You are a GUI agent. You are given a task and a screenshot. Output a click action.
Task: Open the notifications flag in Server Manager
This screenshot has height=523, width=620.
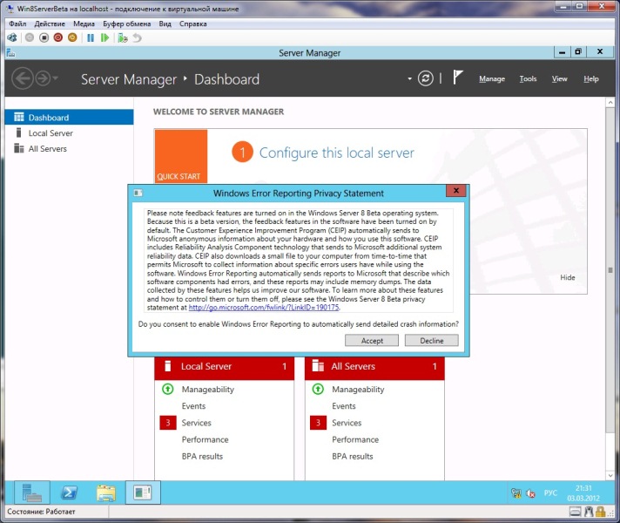(x=458, y=78)
